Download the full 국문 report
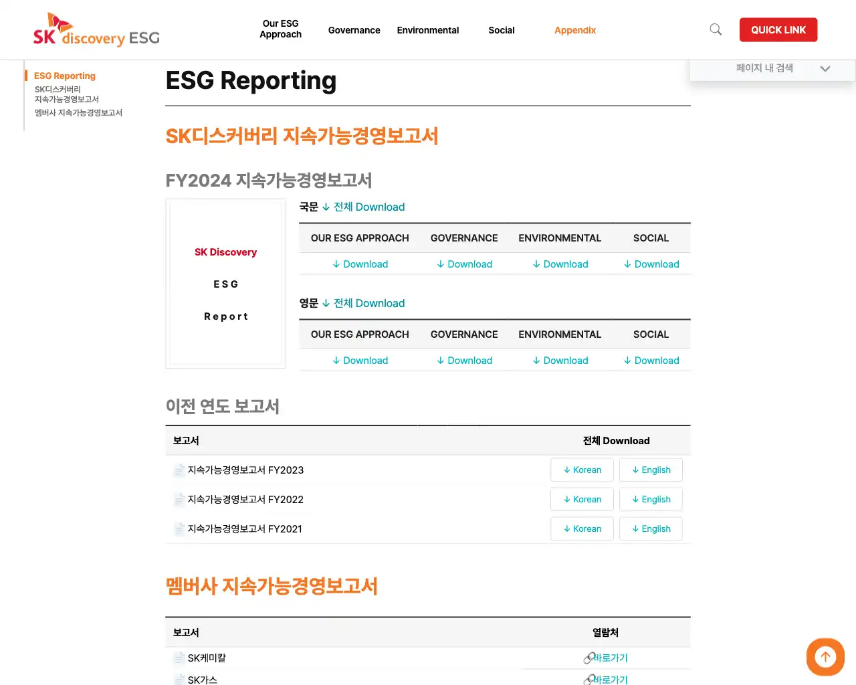This screenshot has width=856, height=685. [x=363, y=207]
